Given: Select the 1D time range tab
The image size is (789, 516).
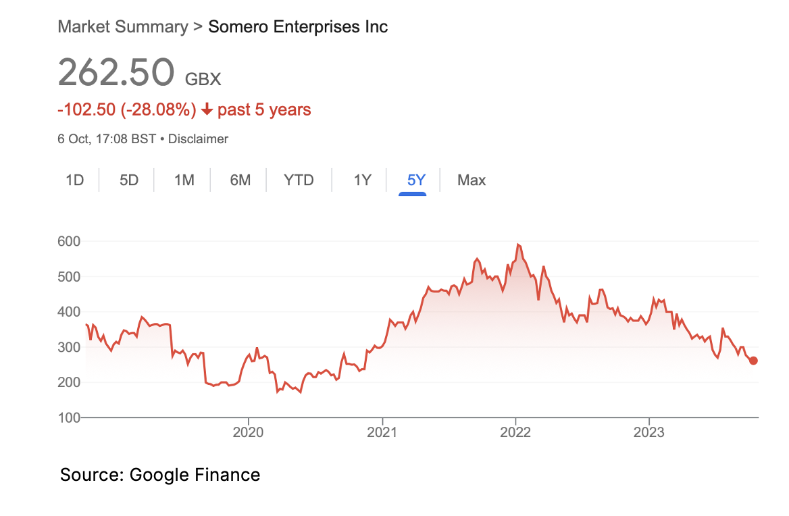Looking at the screenshot, I should pos(75,180).
